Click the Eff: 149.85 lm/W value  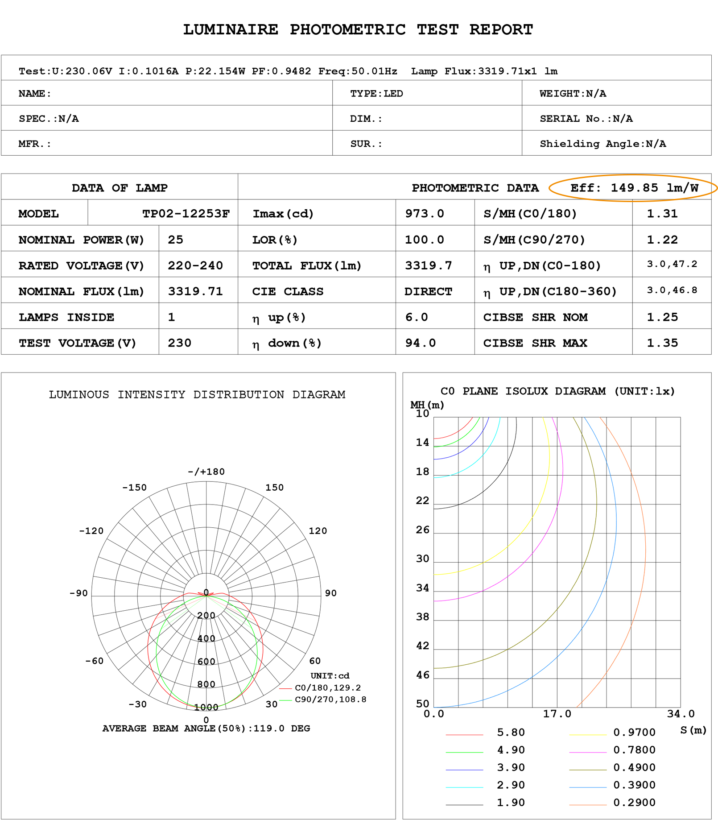click(634, 188)
